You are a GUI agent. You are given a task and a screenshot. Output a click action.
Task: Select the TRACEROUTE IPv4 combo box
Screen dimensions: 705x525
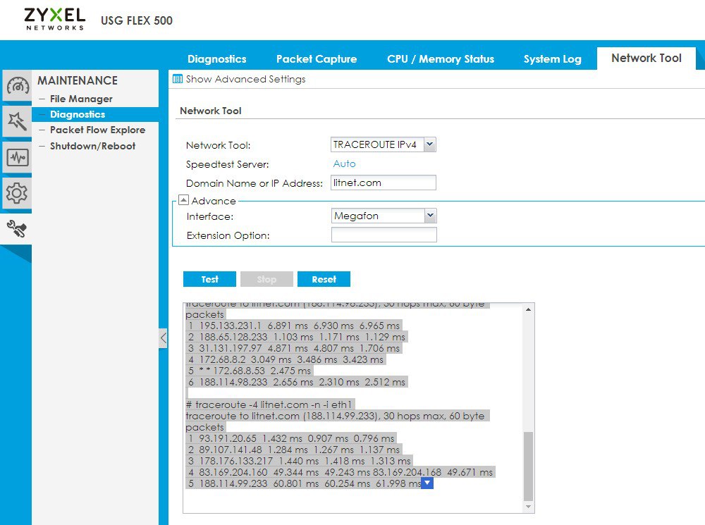pos(383,144)
